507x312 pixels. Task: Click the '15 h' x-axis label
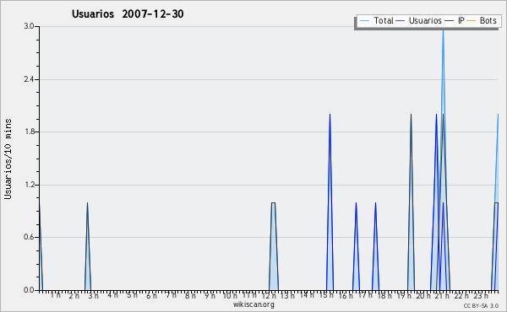click(x=326, y=295)
